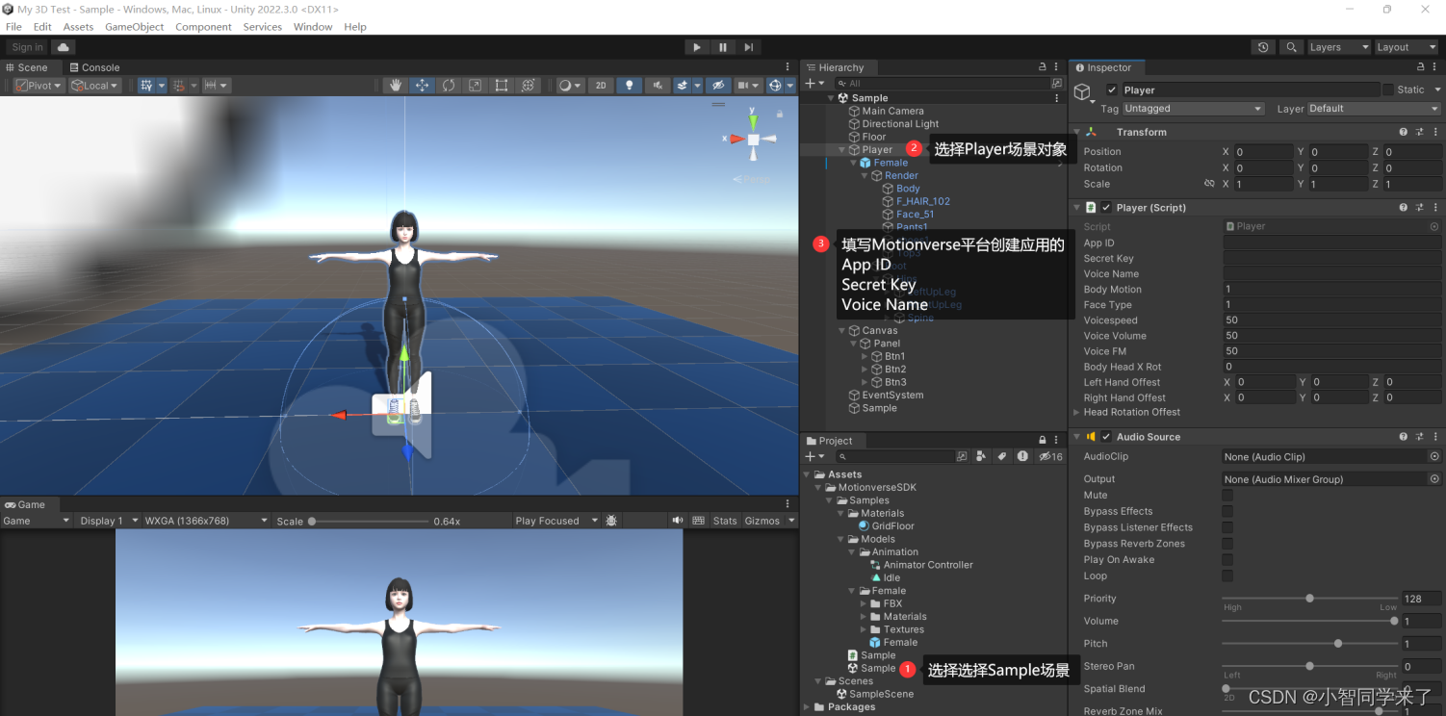Select the Rotate tool in the Scene toolbar
This screenshot has width=1446, height=716.
pyautogui.click(x=449, y=86)
